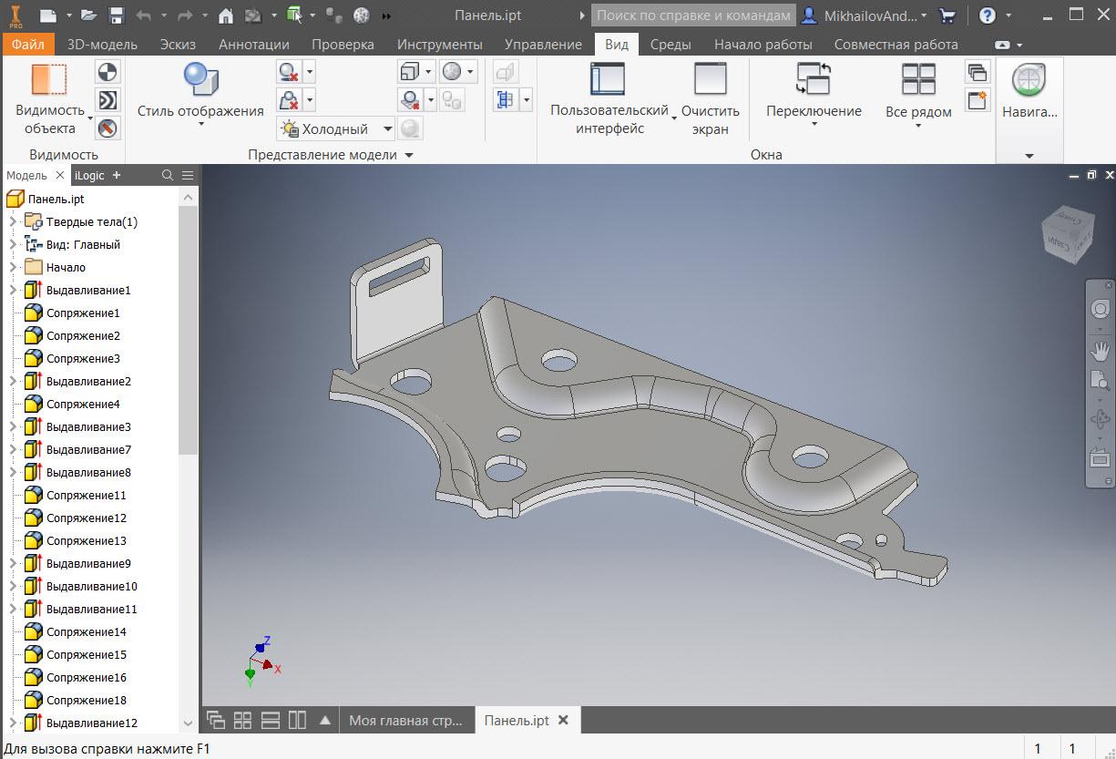Add a browser panel with plus icon

[x=116, y=175]
